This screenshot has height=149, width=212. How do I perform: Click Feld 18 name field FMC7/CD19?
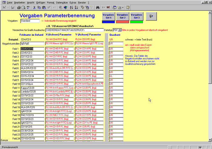[x=32, y=115]
